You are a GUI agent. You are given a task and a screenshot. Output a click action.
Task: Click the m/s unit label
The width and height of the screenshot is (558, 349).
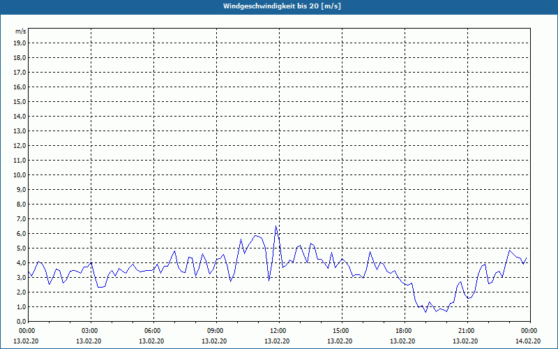pos(21,31)
